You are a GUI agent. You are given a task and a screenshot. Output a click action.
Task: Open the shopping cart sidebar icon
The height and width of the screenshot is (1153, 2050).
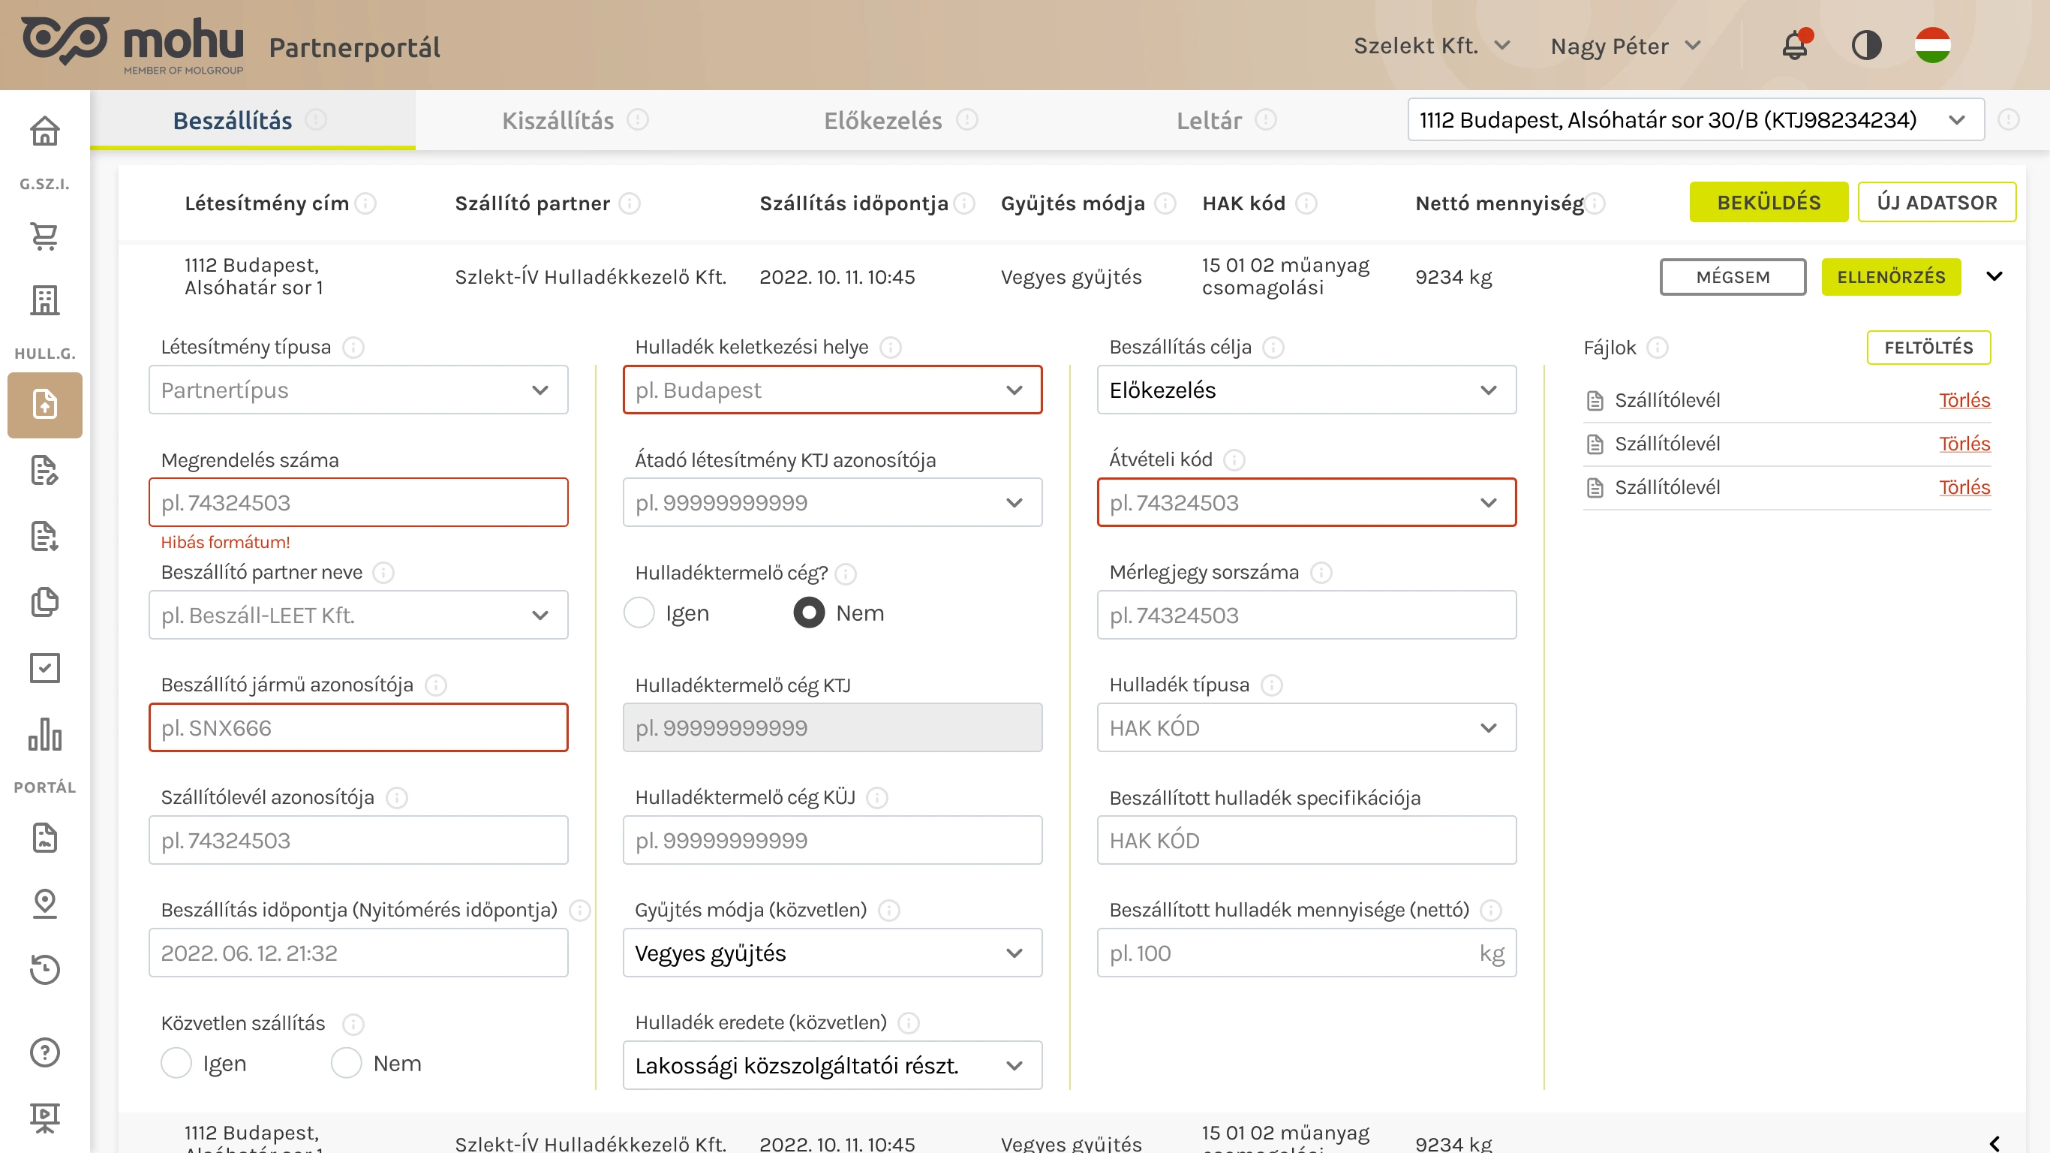pos(44,236)
